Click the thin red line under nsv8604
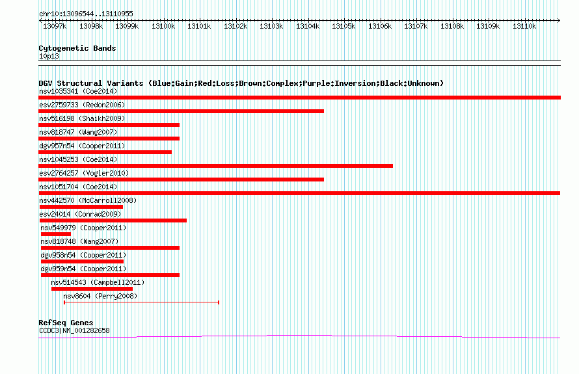Image resolution: width=579 pixels, height=374 pixels. click(x=141, y=302)
